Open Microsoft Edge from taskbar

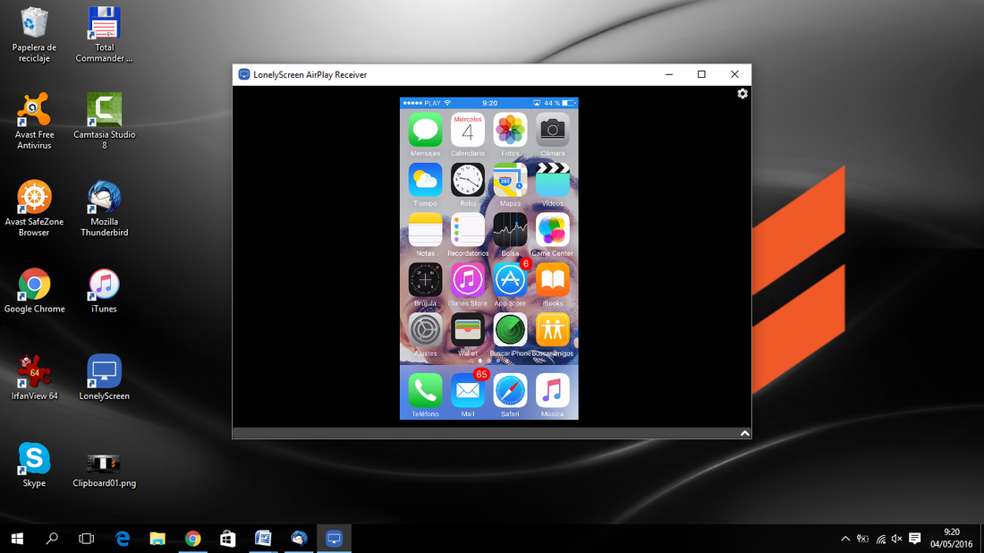click(x=123, y=539)
